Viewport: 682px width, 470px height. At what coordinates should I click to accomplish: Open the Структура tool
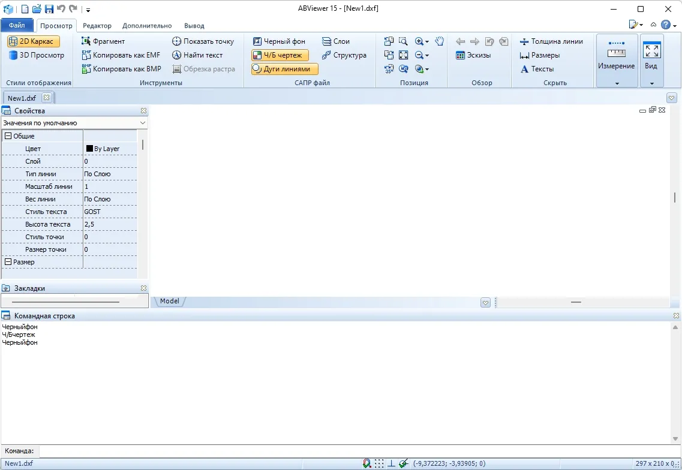344,55
